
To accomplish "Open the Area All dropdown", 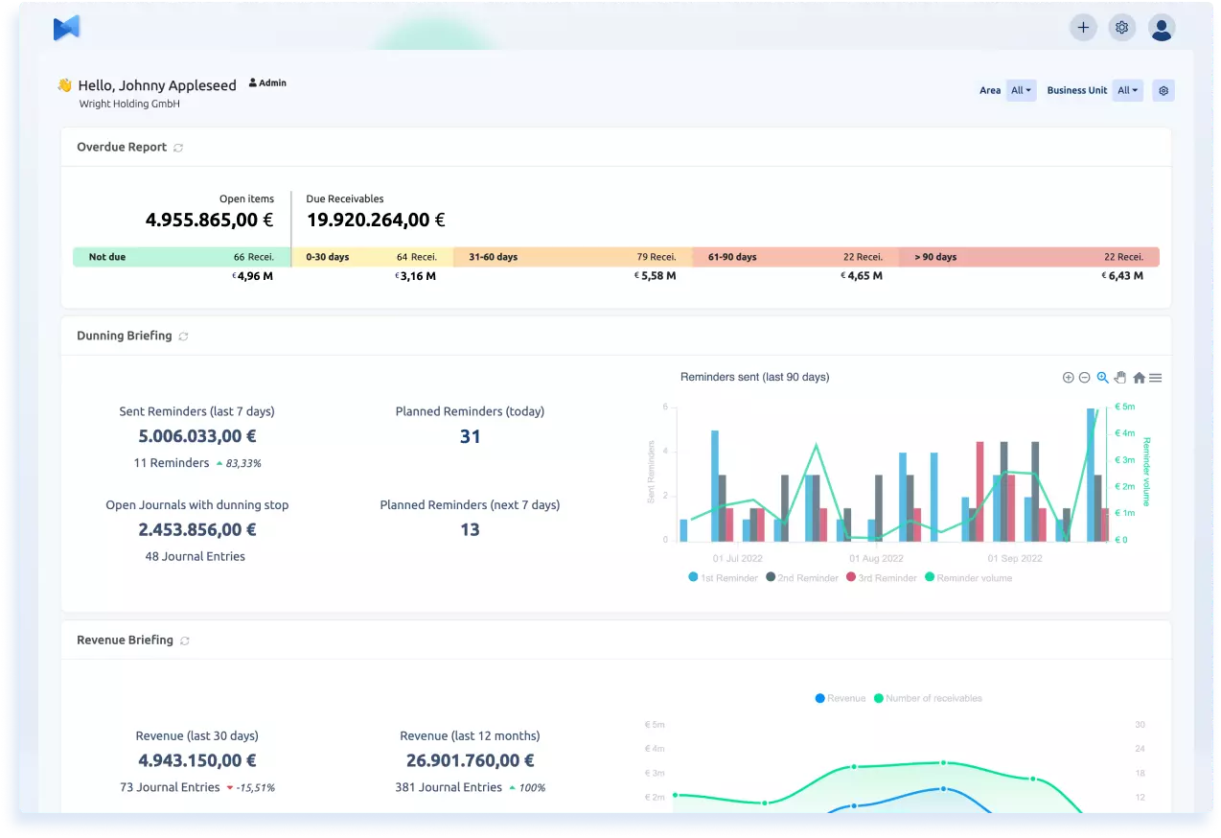I will point(1021,90).
